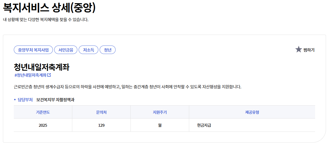The height and width of the screenshot is (145, 330).
Task: Select the 서민금융 tag chip
Action: click(66, 50)
